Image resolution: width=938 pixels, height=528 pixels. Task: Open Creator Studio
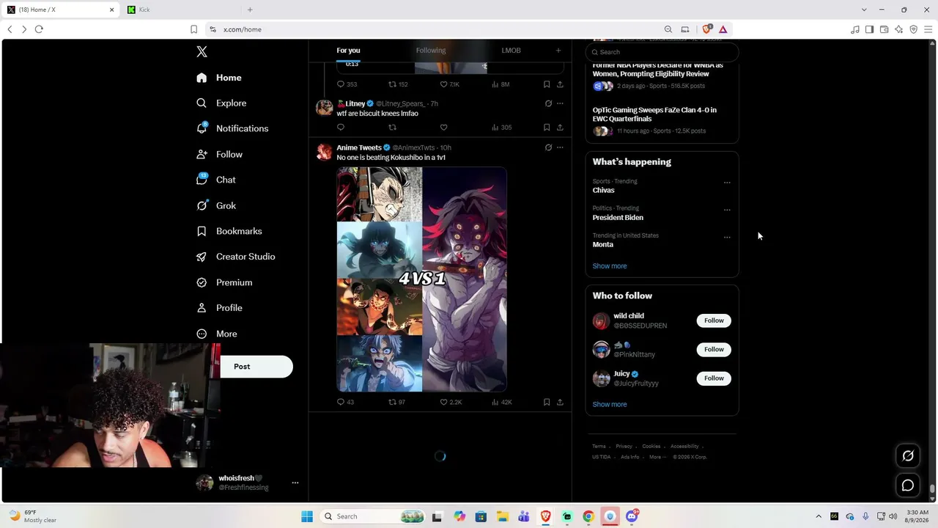(235, 257)
